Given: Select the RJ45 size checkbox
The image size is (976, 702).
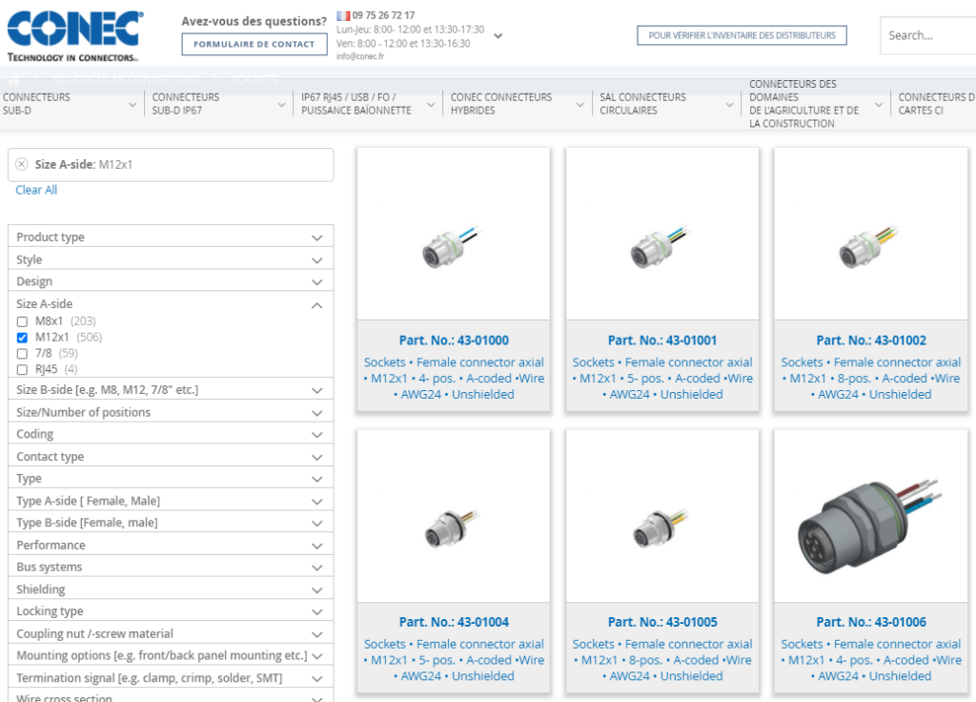Looking at the screenshot, I should point(22,369).
